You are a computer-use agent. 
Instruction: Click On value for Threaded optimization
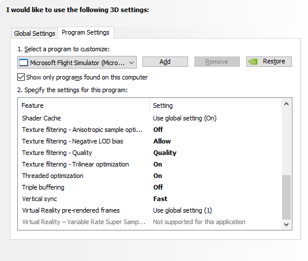point(157,176)
